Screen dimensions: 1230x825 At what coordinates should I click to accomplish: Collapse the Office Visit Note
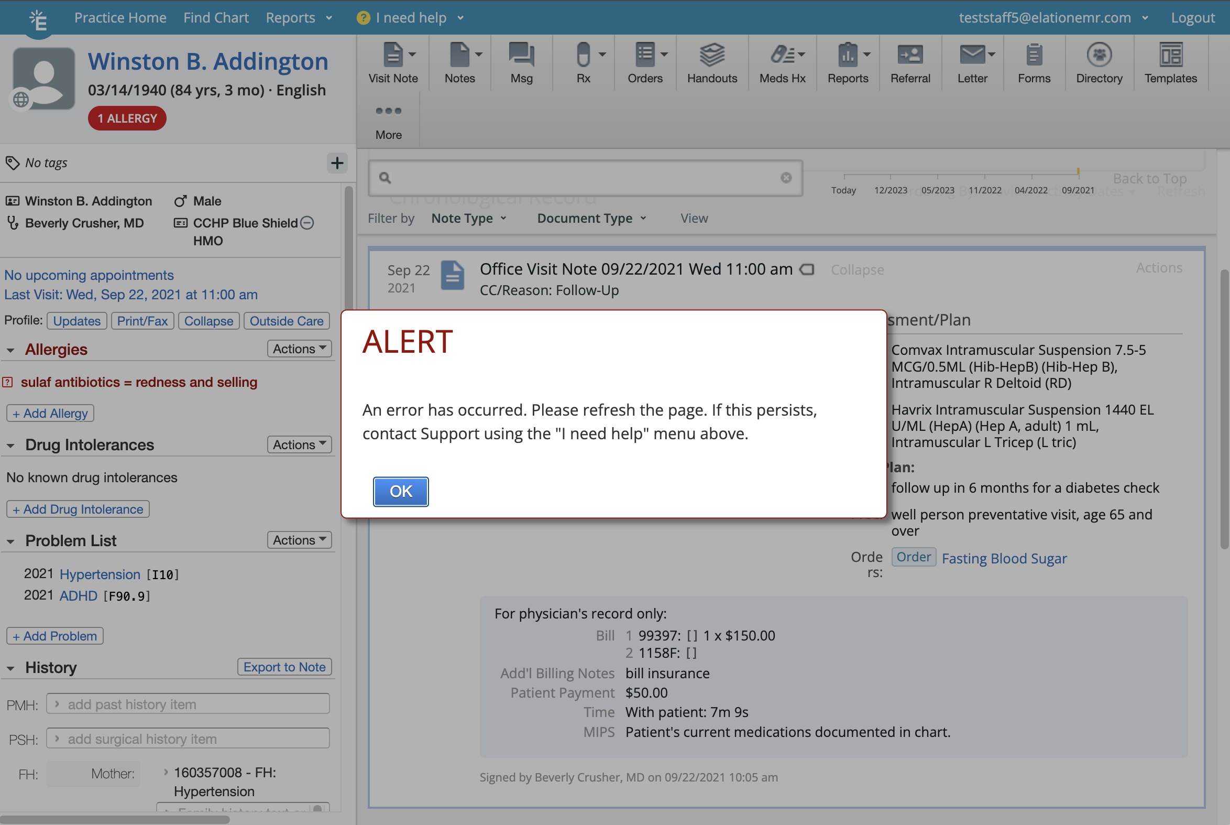(x=857, y=269)
